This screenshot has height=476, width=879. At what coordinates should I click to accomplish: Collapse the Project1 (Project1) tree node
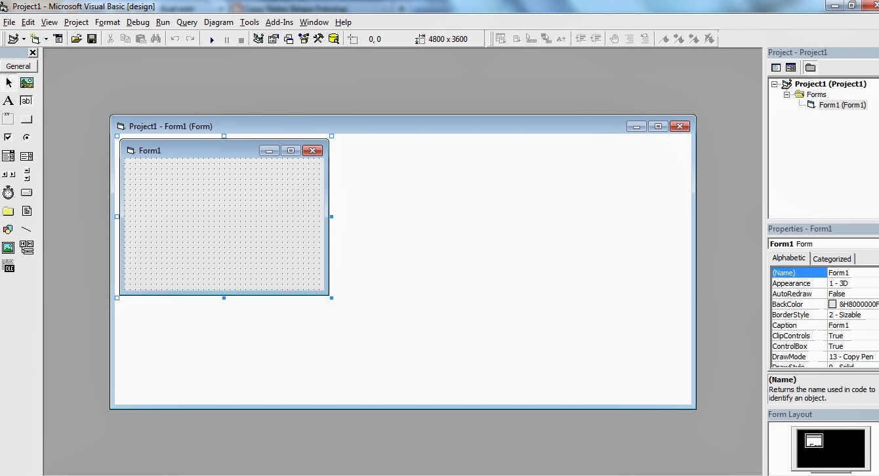(x=775, y=84)
